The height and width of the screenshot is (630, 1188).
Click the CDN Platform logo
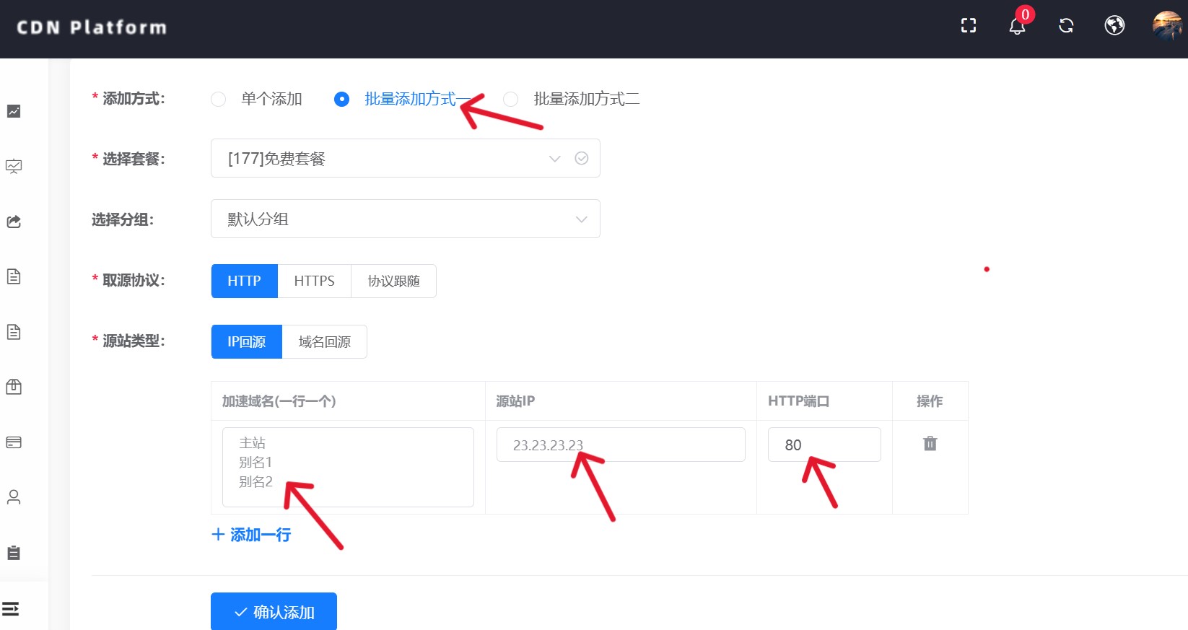point(92,27)
